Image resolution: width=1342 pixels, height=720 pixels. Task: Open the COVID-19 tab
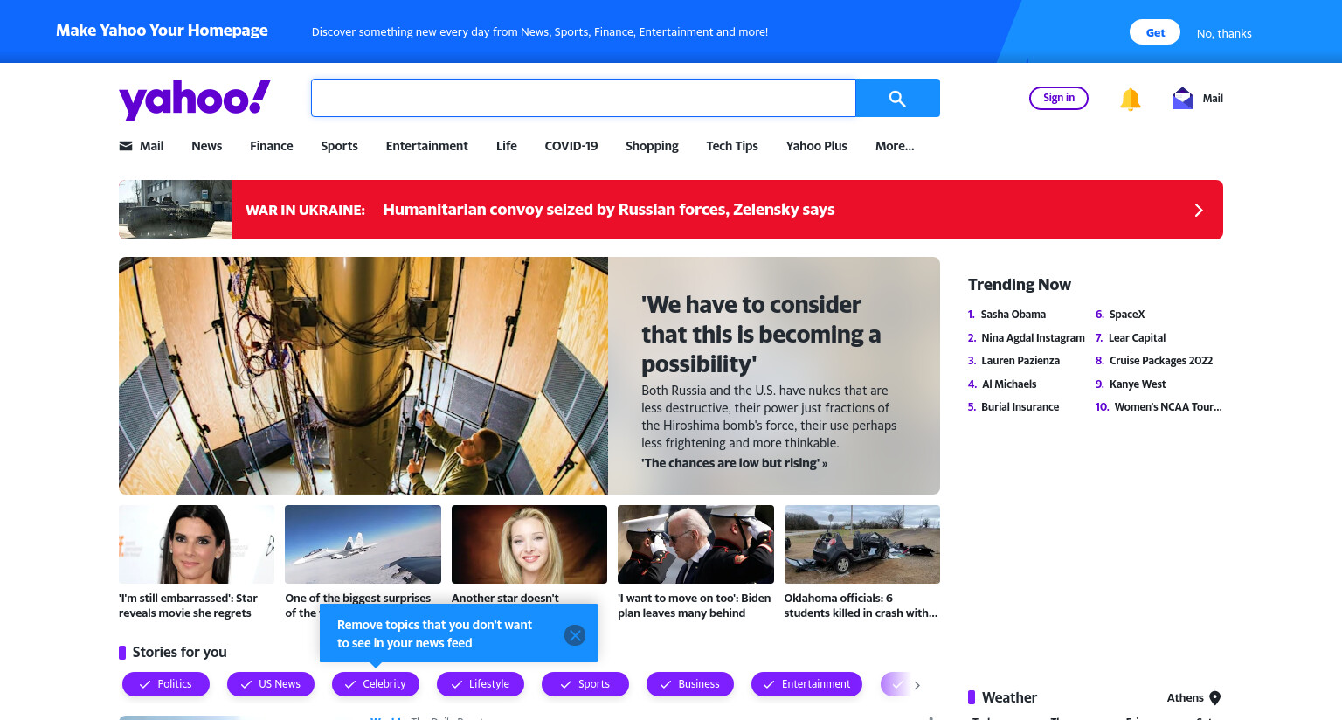pos(571,146)
